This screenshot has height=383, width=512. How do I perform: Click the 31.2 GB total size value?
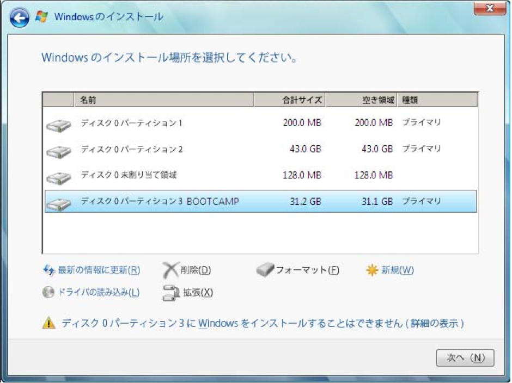pyautogui.click(x=306, y=201)
